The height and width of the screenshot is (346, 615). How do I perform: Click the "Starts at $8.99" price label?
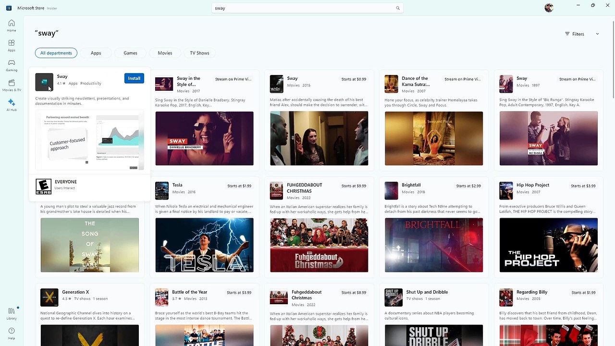tap(354, 293)
